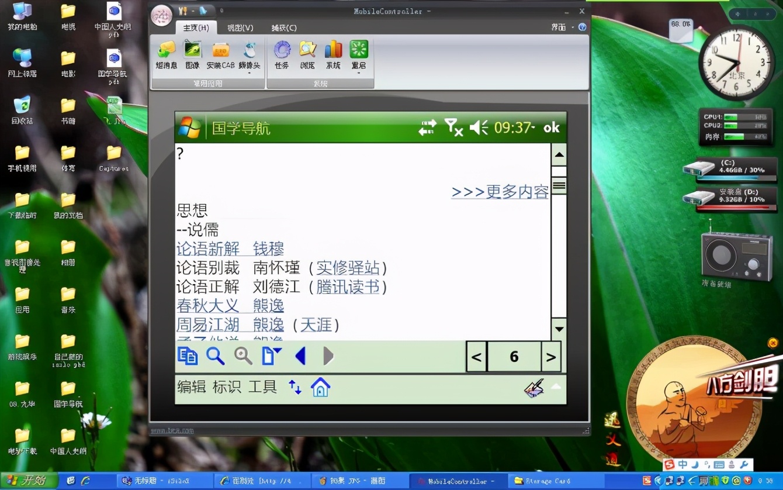Click the vertical scrollbar thumb

point(559,186)
